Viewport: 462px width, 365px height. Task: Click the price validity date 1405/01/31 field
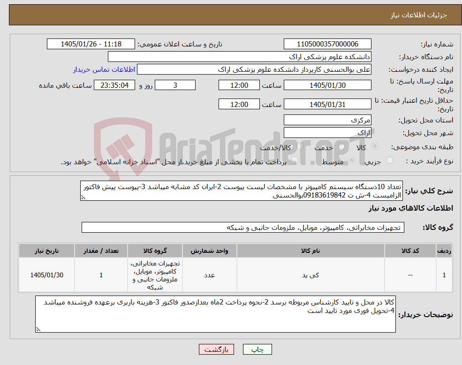[x=327, y=104]
